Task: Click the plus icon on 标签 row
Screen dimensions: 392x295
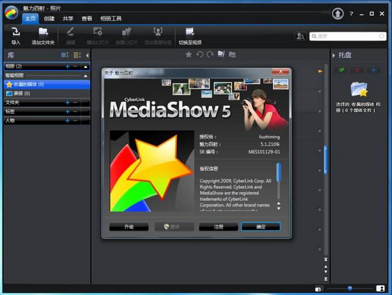Action: click(67, 111)
